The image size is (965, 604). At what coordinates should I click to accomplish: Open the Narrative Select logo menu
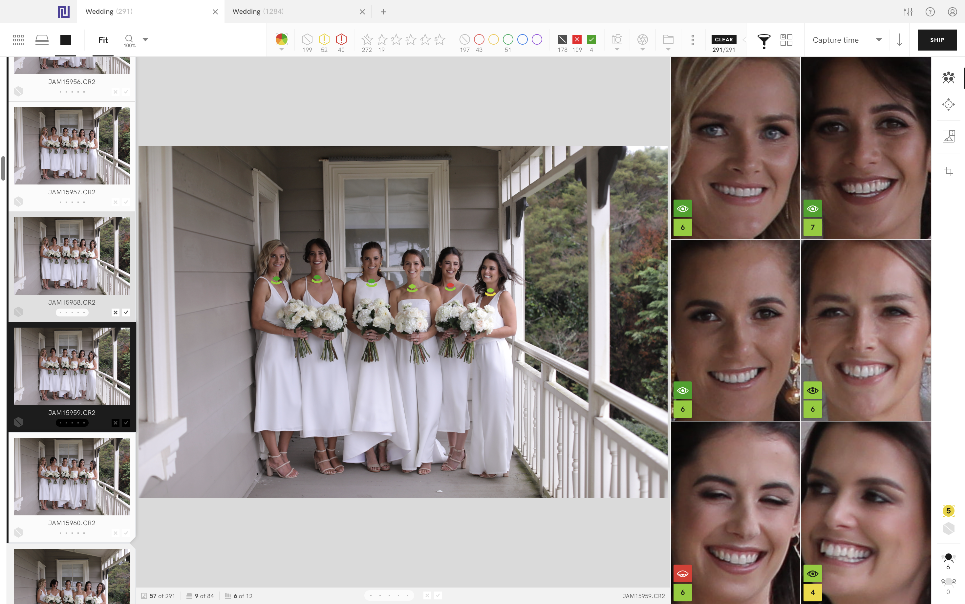pos(63,11)
